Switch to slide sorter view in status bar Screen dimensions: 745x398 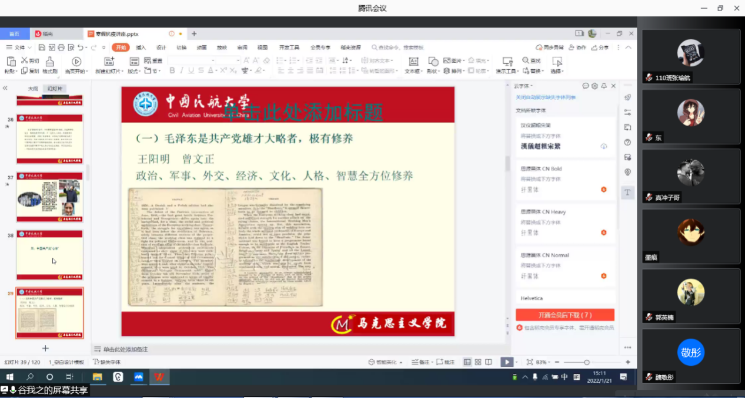pyautogui.click(x=477, y=362)
